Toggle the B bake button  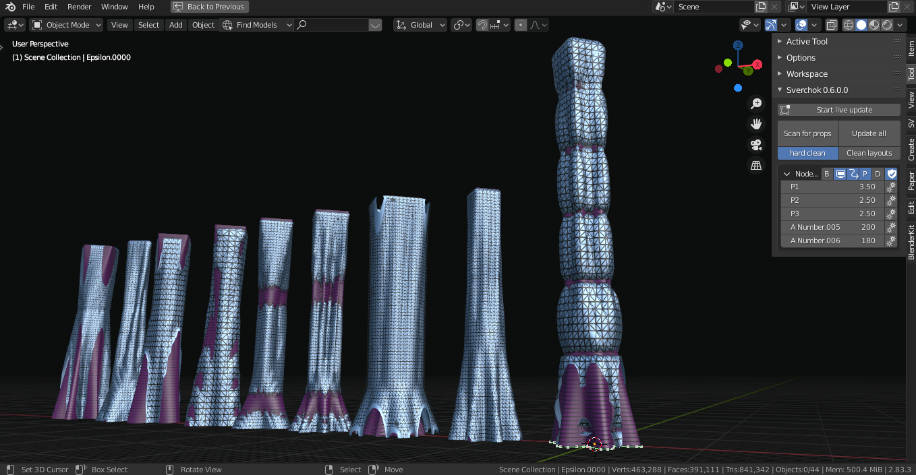click(827, 174)
